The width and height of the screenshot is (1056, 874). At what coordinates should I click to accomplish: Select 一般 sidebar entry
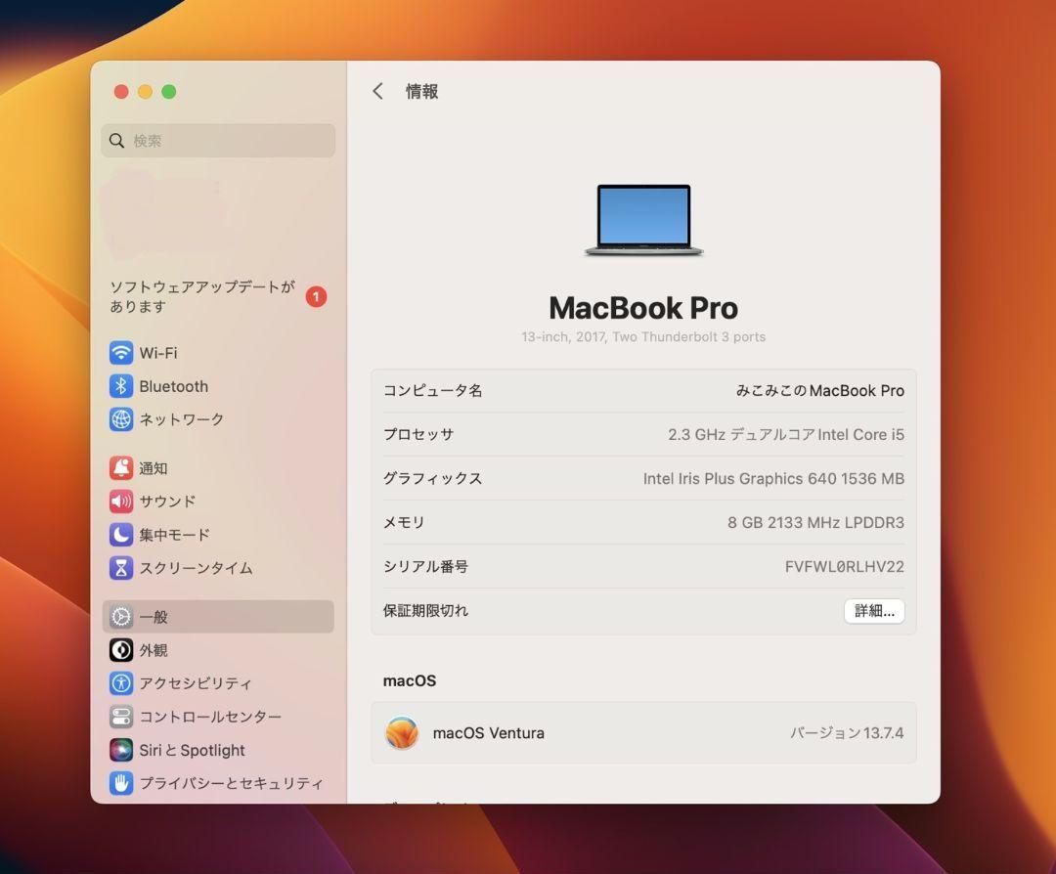tap(218, 617)
